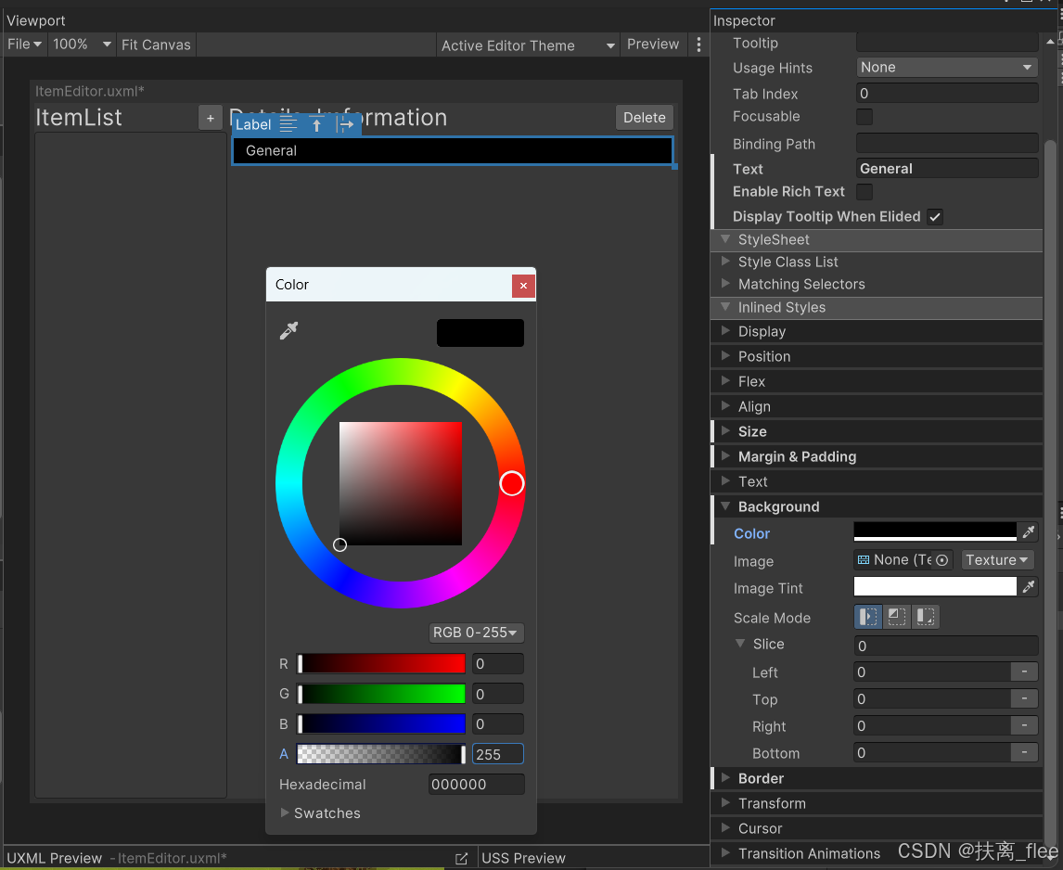Click the Background Color swatch

point(934,533)
